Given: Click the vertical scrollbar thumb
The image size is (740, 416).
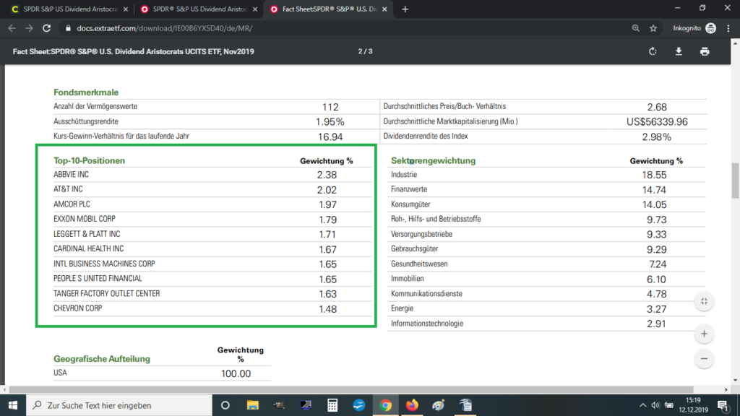Looking at the screenshot, I should pos(735,180).
